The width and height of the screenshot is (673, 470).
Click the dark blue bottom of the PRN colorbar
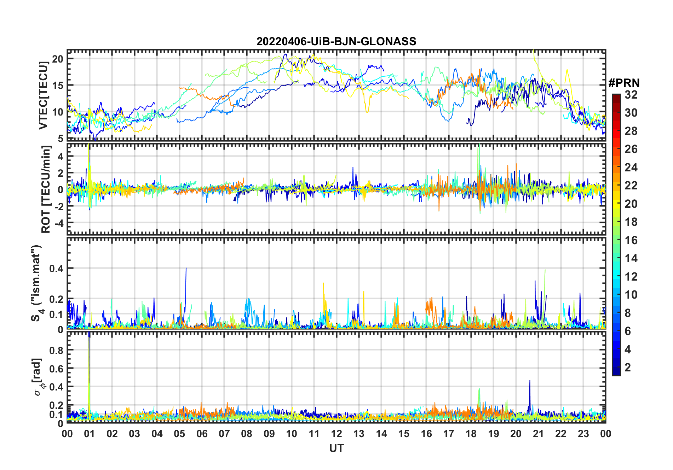(616, 371)
